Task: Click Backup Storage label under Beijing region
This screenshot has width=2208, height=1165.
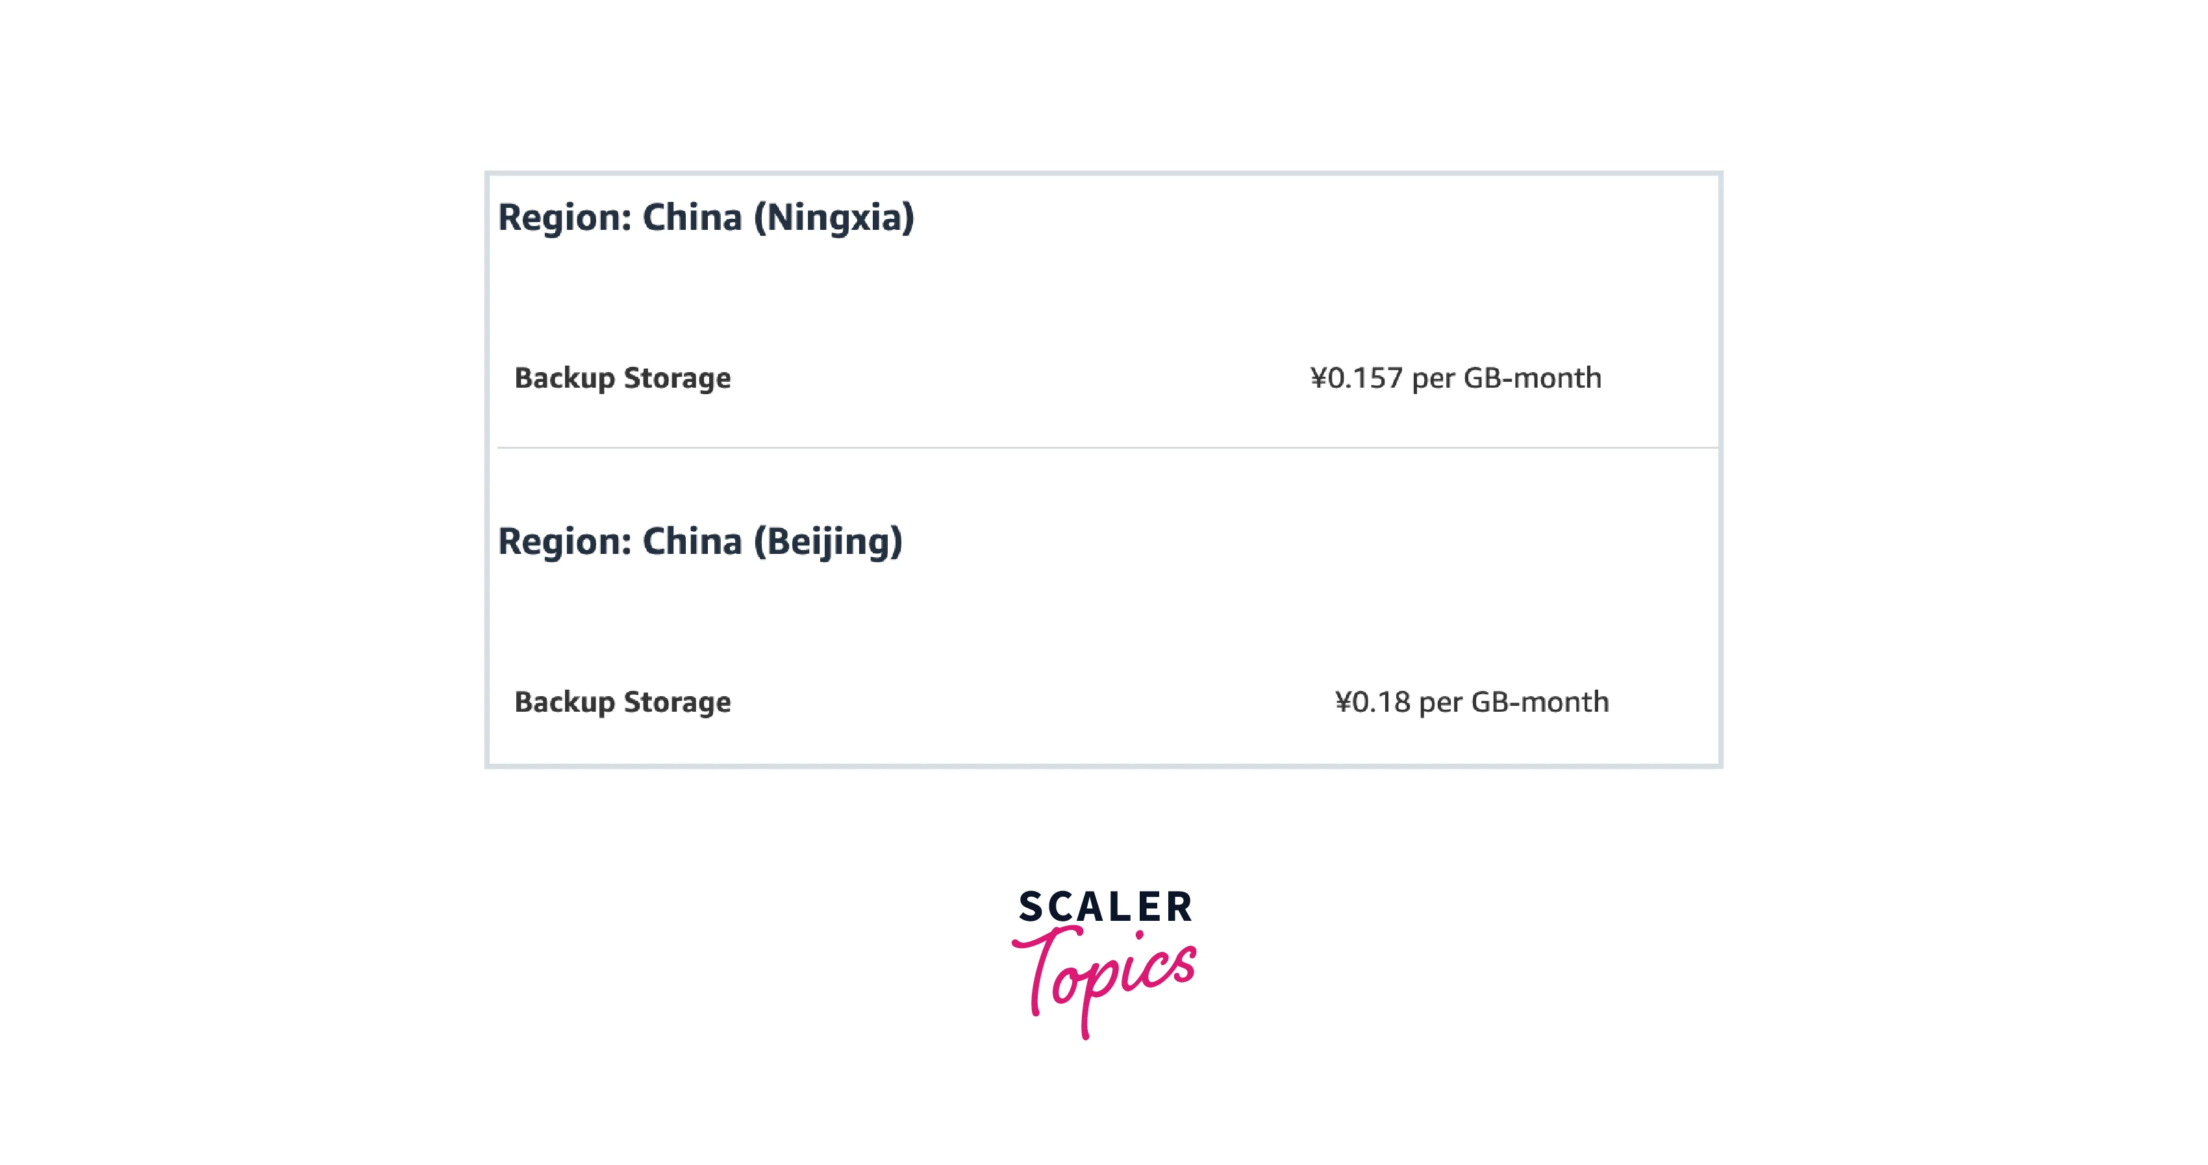Action: 622,702
